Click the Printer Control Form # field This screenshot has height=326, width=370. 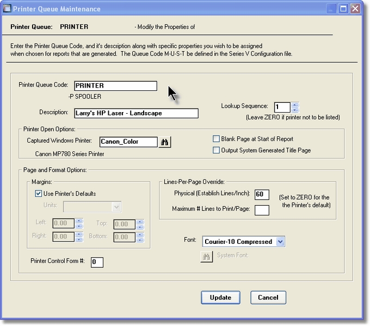97,262
